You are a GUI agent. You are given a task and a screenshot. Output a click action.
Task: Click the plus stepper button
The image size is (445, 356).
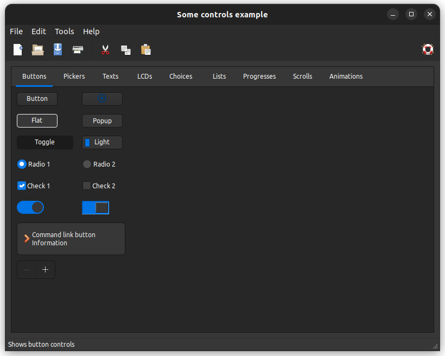pyautogui.click(x=46, y=270)
